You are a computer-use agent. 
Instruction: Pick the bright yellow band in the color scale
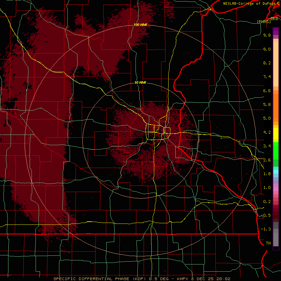click(x=276, y=134)
